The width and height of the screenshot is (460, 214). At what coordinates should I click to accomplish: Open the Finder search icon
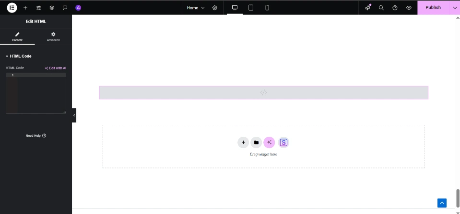coord(381,8)
